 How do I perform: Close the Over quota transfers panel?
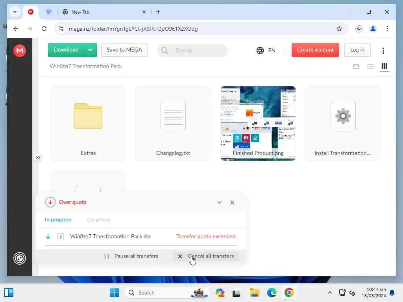(x=232, y=203)
